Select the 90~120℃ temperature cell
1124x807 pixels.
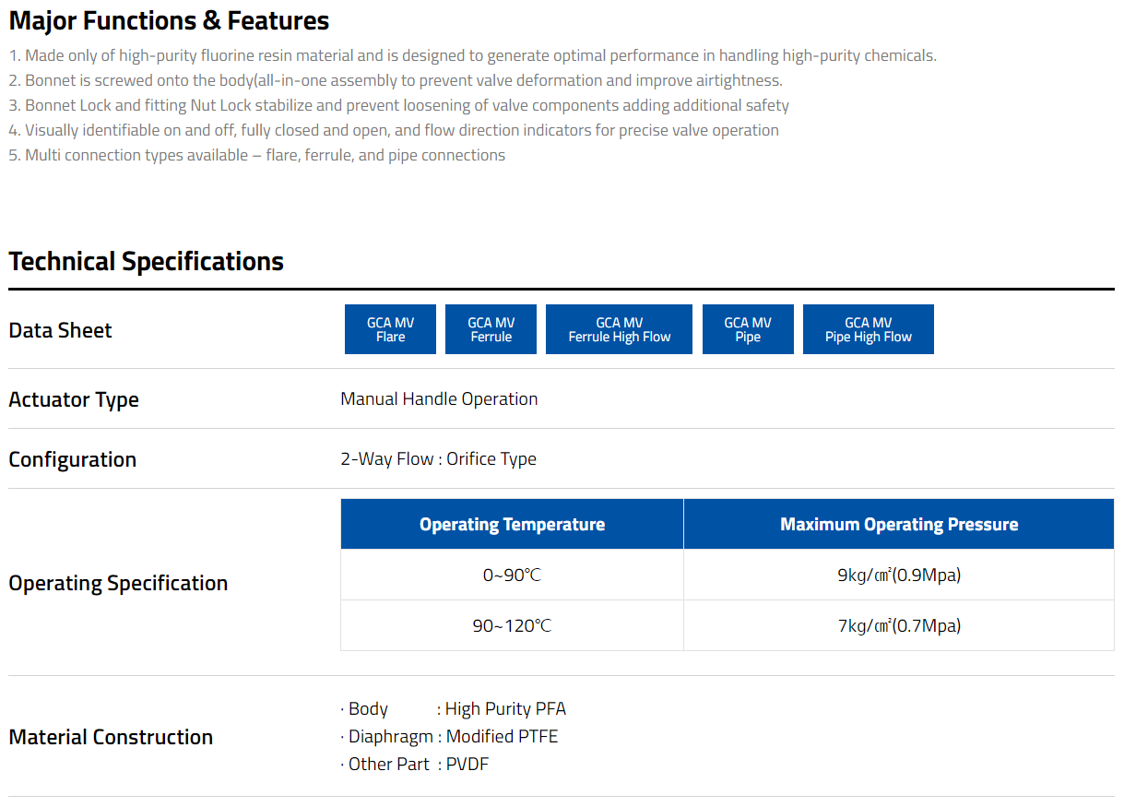pyautogui.click(x=512, y=625)
